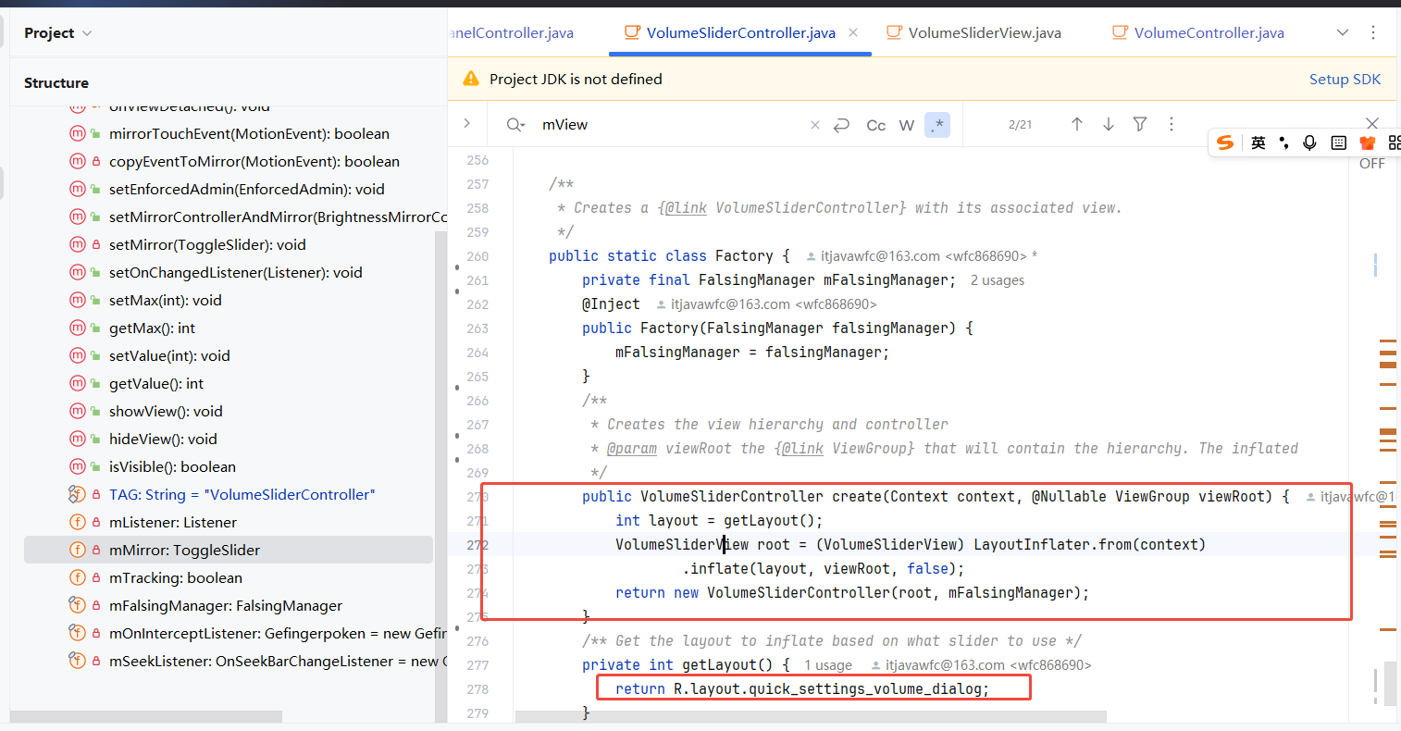Click the JDK warning triangle icon
The width and height of the screenshot is (1401, 731).
pyautogui.click(x=471, y=79)
